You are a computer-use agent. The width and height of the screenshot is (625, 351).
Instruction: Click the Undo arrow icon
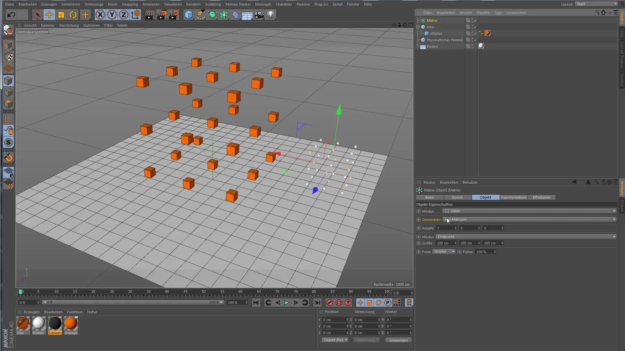pos(11,15)
